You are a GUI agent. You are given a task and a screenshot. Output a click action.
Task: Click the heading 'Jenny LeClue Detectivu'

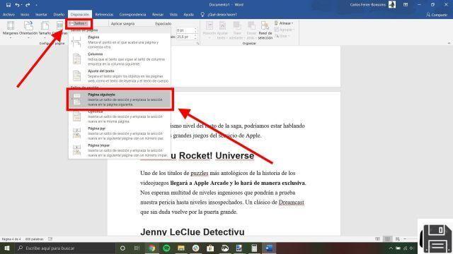(x=193, y=232)
